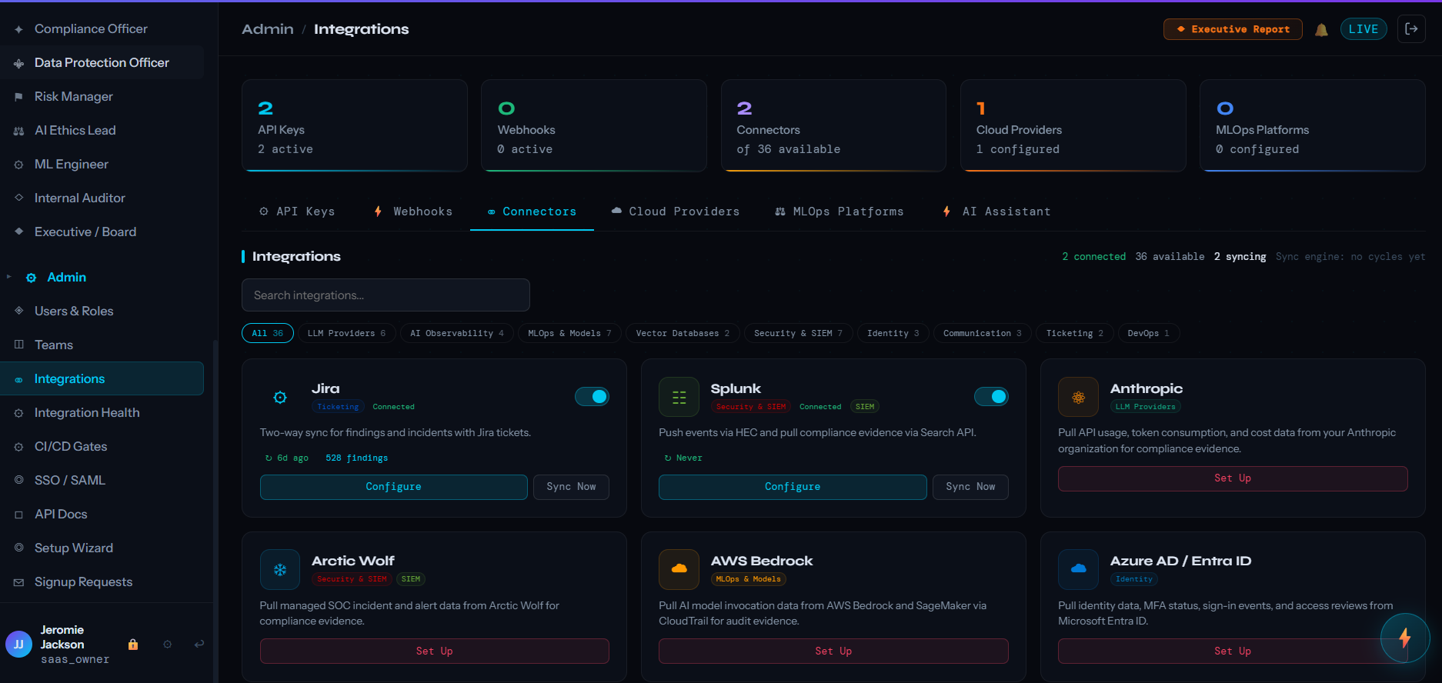Collapse the Admin section arrow
This screenshot has width=1442, height=683.
tap(9, 277)
